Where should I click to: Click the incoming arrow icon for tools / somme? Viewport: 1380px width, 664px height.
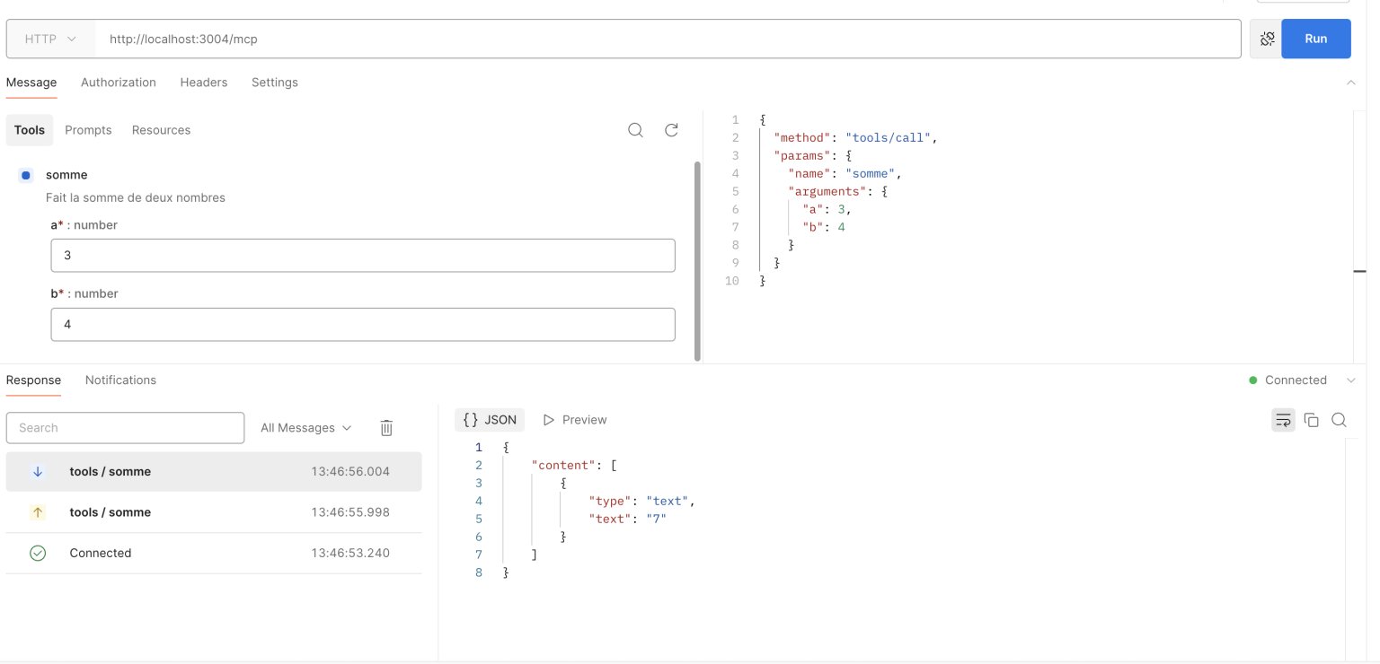(38, 471)
